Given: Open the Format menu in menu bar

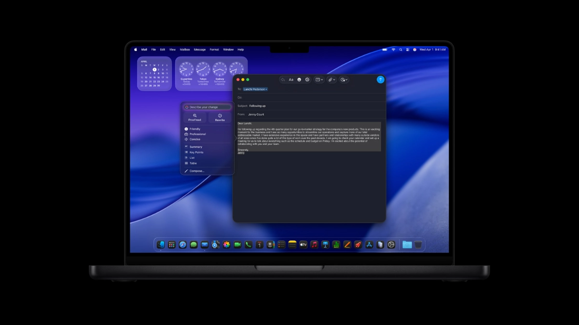Looking at the screenshot, I should click(x=214, y=50).
